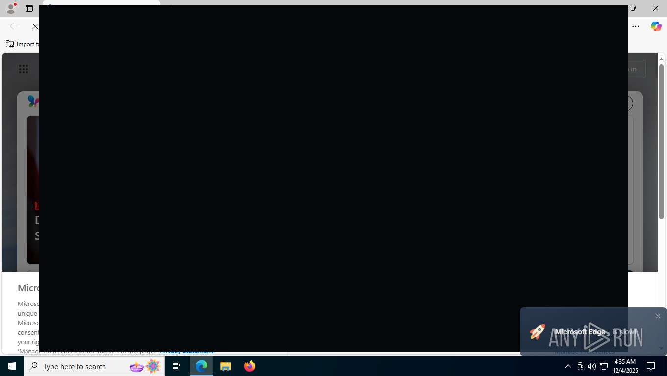This screenshot has width=667, height=376.
Task: Switch to Microsoft Edge in the taskbar
Action: click(x=202, y=366)
